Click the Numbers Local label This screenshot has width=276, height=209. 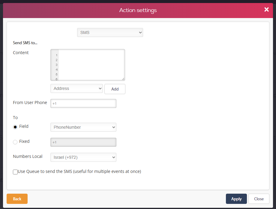pyautogui.click(x=28, y=156)
